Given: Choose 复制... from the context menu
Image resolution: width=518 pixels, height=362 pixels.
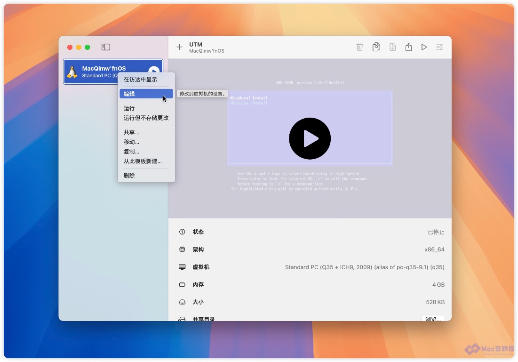Looking at the screenshot, I should click(146, 152).
